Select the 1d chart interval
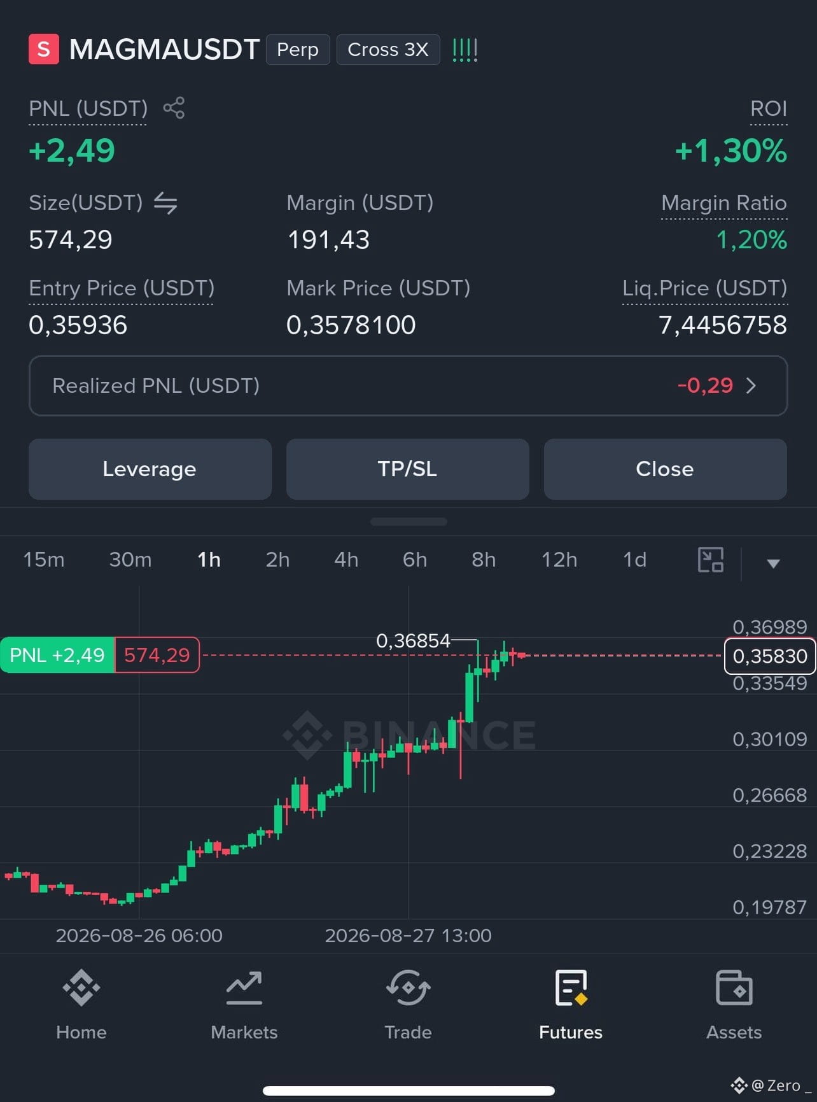817x1102 pixels. pyautogui.click(x=634, y=560)
